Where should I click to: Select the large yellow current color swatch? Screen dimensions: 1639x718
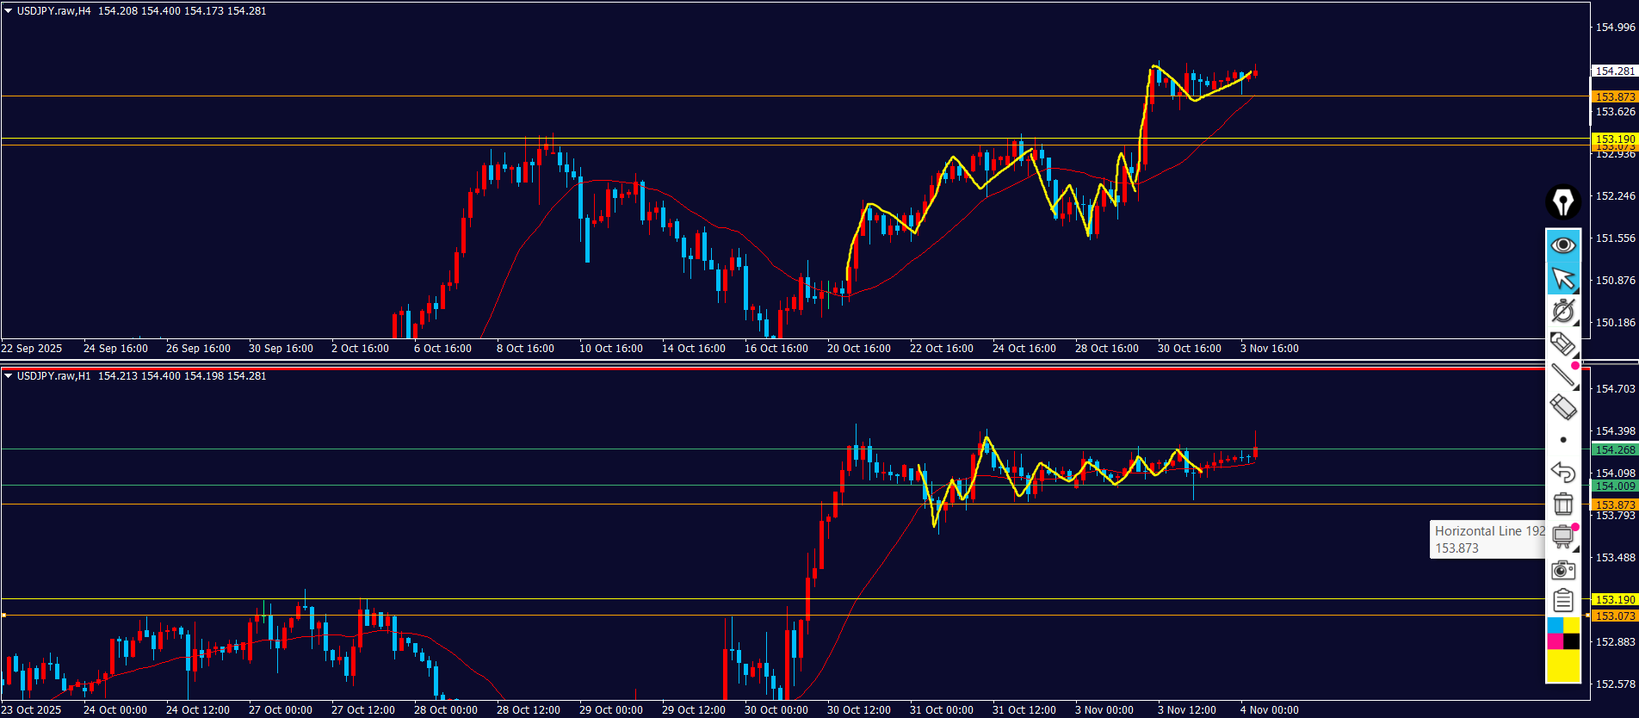(x=1563, y=665)
